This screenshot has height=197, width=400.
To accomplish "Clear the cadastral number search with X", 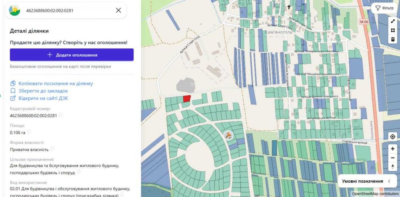I will (x=118, y=10).
